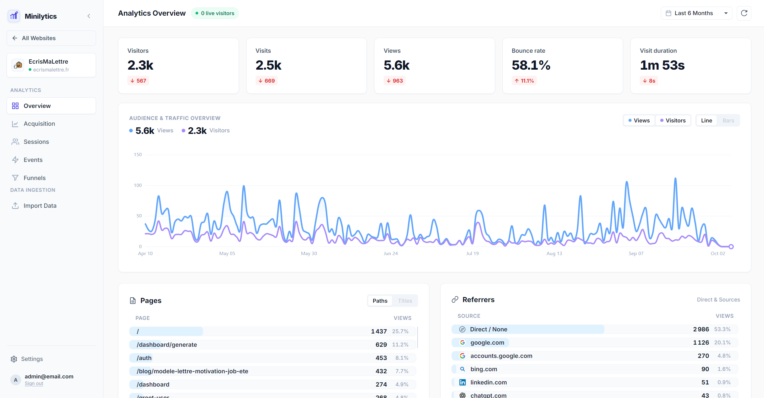
Task: Click the chatgpt.com OpenAI icon
Action: 462,395
